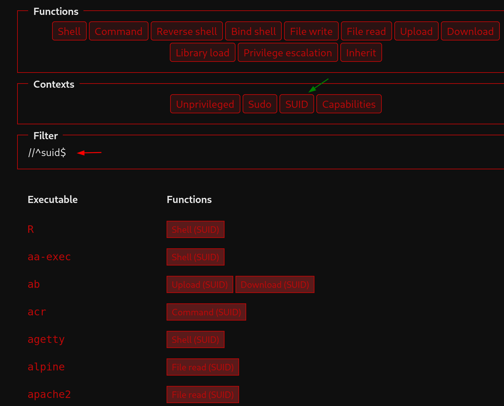
Task: Open the acr executable page
Action: (x=37, y=312)
